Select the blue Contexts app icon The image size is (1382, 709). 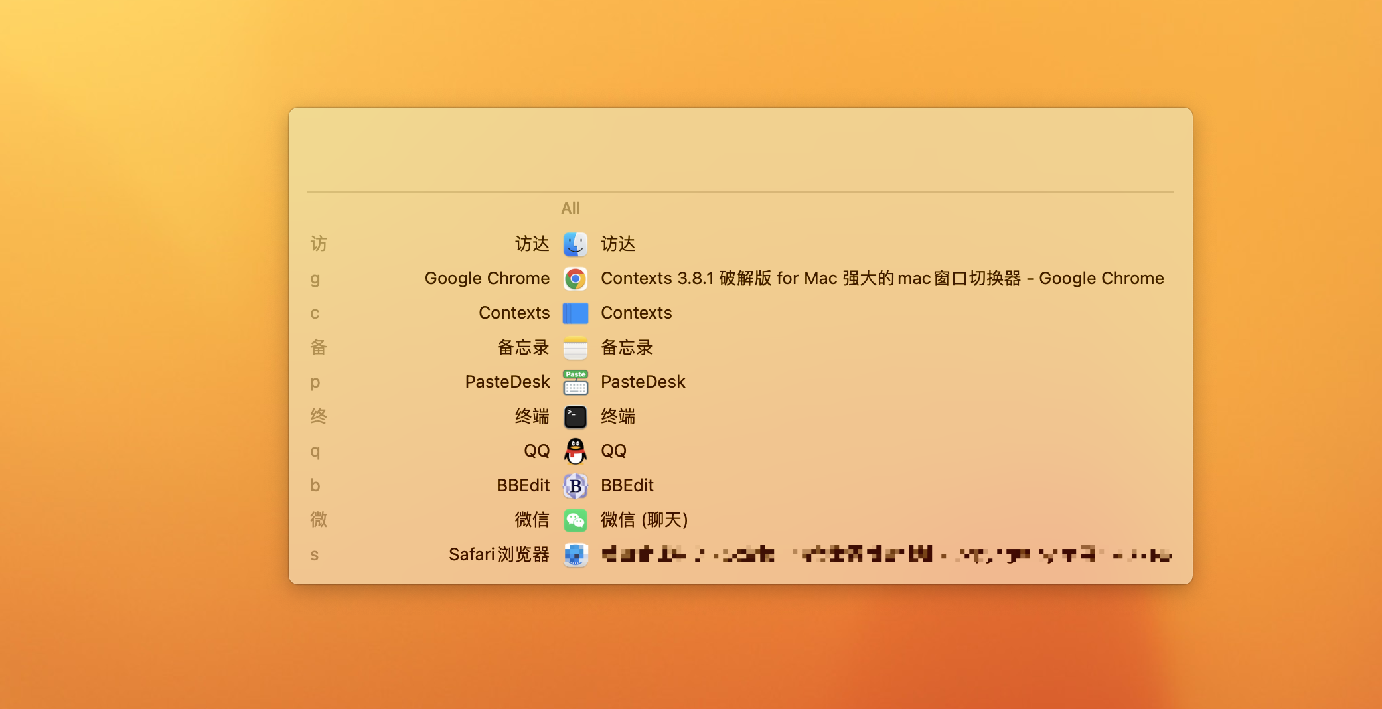(575, 313)
